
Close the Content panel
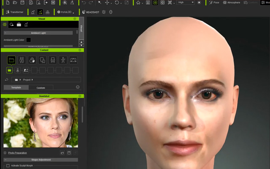pos(80,50)
